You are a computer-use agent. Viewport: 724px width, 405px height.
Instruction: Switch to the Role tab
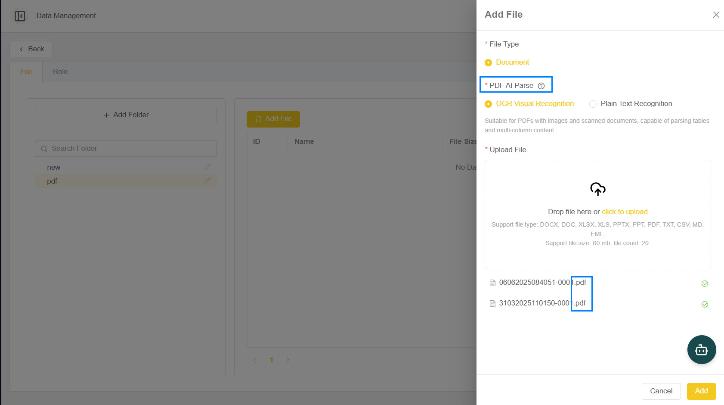click(x=60, y=72)
